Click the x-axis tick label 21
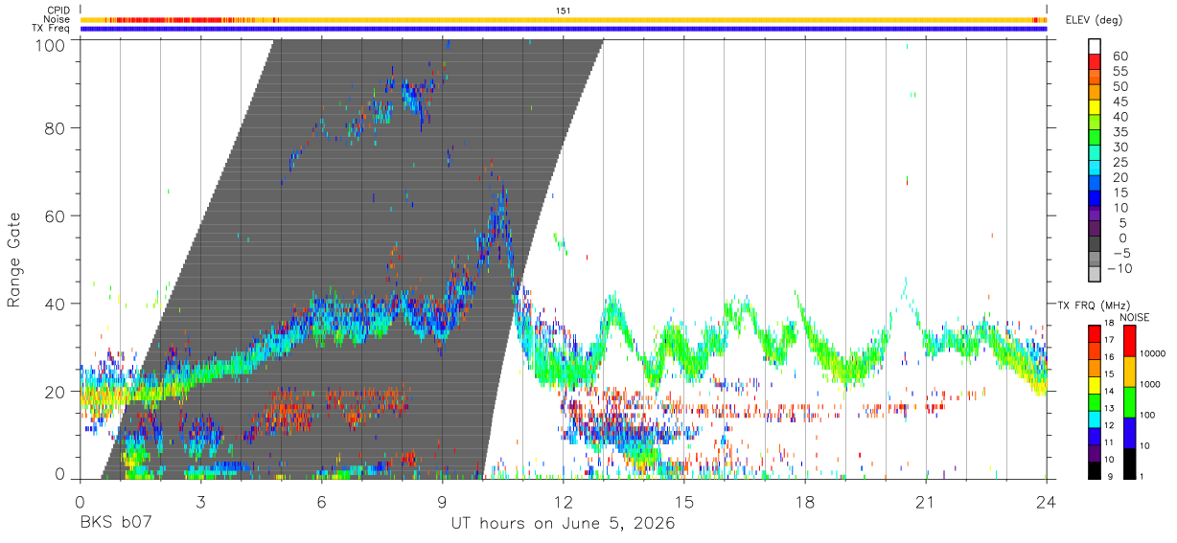This screenshot has width=1177, height=543. [926, 502]
